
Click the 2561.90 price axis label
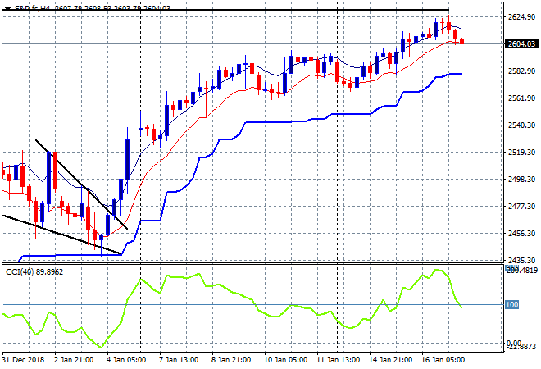coord(521,98)
